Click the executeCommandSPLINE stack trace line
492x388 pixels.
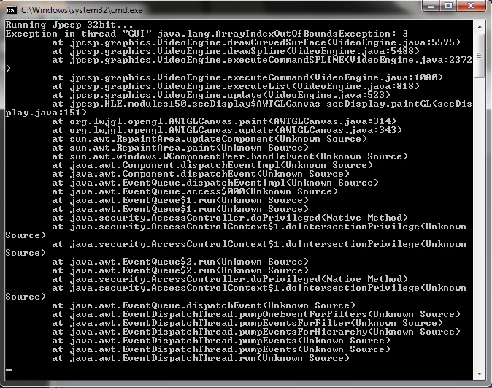[x=239, y=64]
